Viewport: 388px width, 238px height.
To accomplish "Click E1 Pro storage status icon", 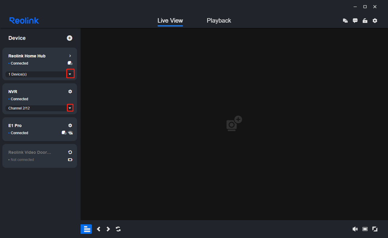I will tap(64, 133).
